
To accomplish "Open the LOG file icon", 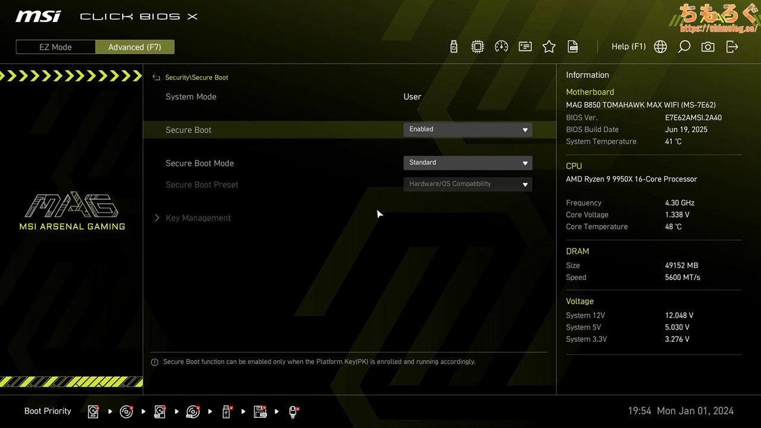I will [x=573, y=47].
